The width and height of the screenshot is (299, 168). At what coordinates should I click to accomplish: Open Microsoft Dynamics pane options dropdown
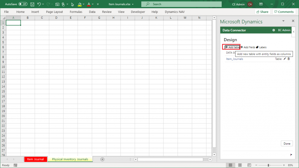point(283,21)
